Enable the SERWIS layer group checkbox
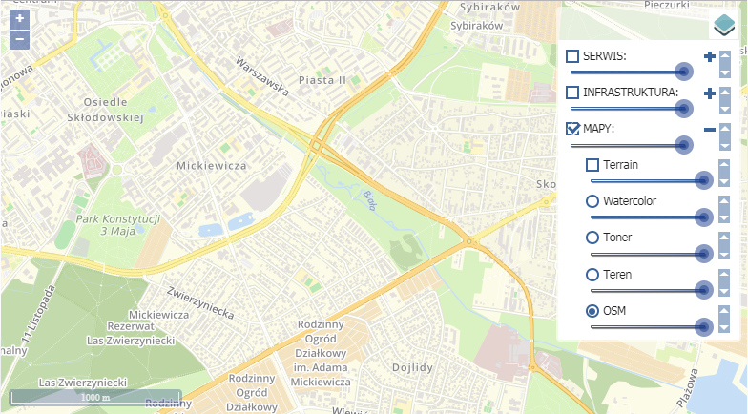The width and height of the screenshot is (748, 414). [x=572, y=55]
